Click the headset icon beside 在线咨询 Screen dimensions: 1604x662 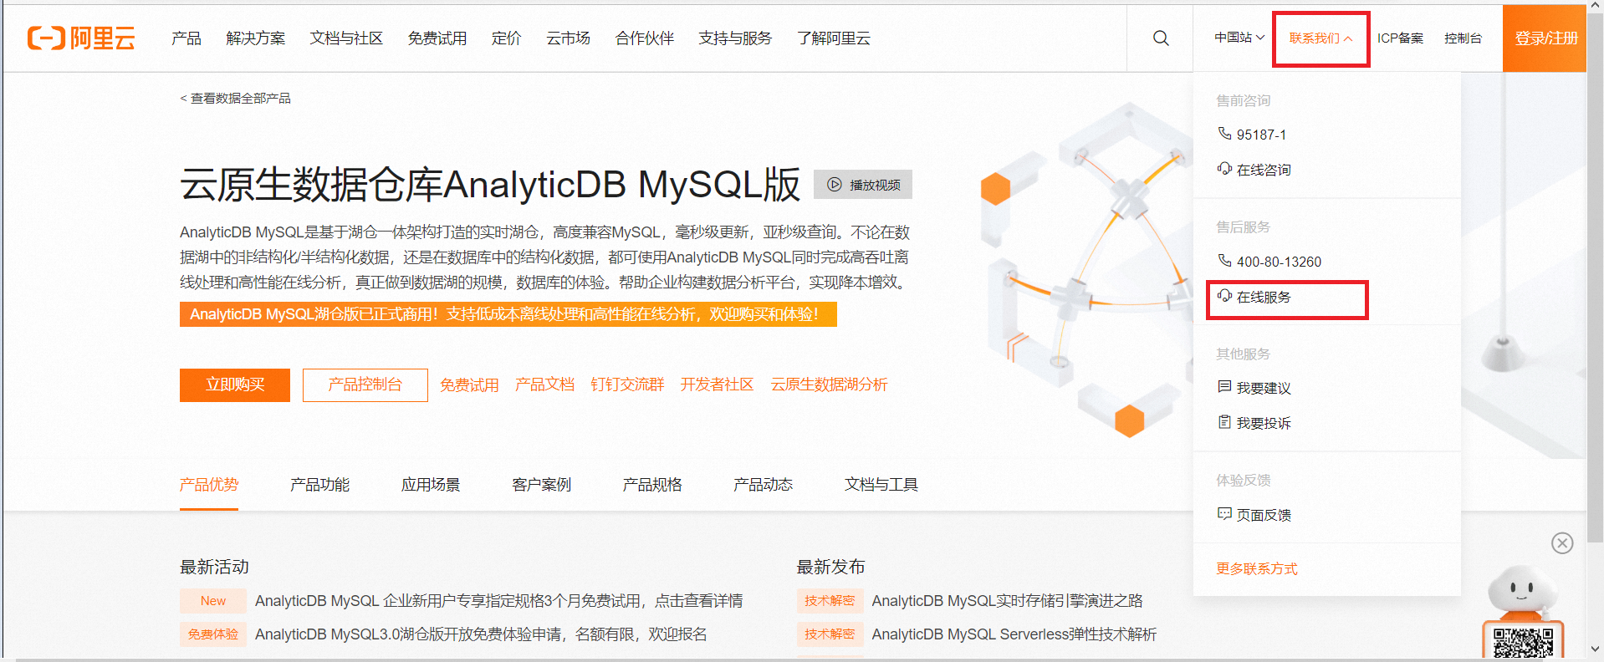(x=1224, y=169)
